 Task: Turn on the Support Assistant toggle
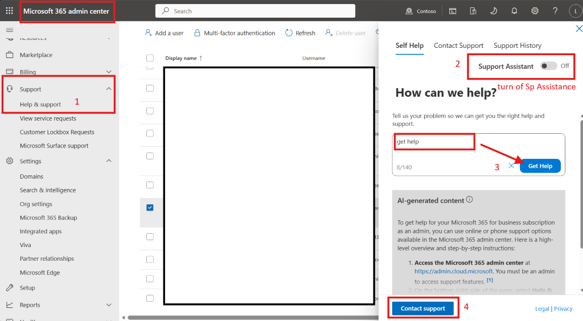coord(548,66)
